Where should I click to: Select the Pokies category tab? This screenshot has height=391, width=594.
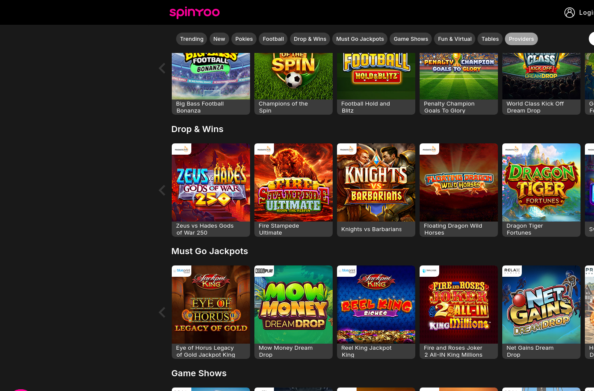tap(244, 39)
